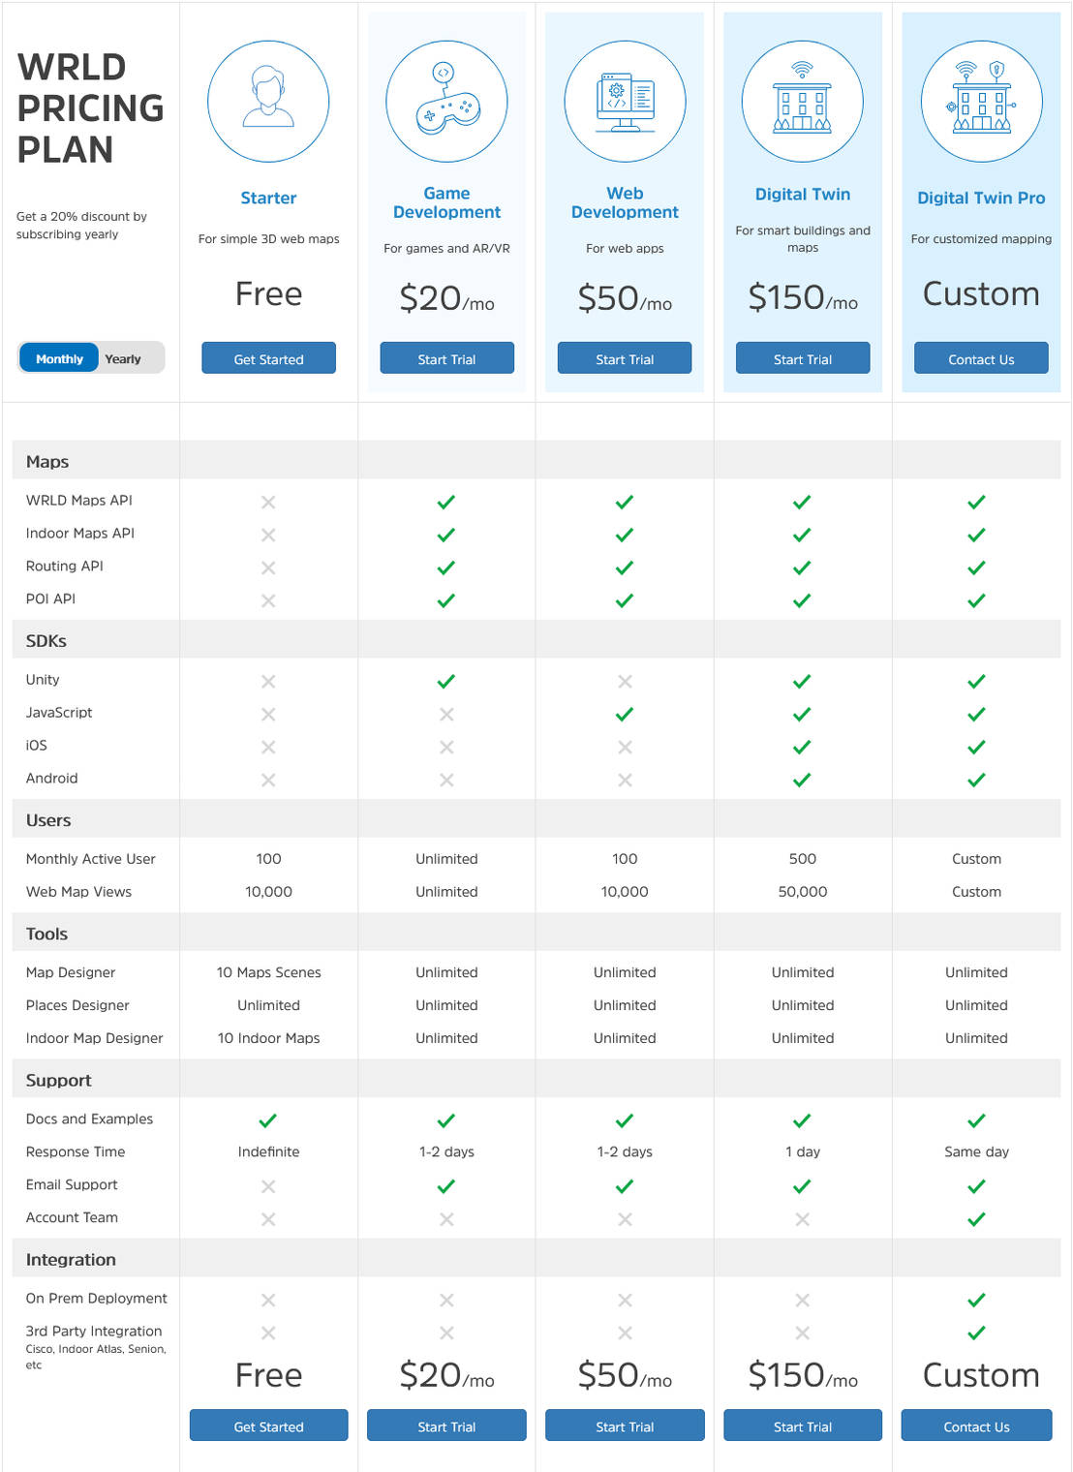Click top Contact Us button
This screenshot has height=1472, width=1073.
[x=981, y=359]
